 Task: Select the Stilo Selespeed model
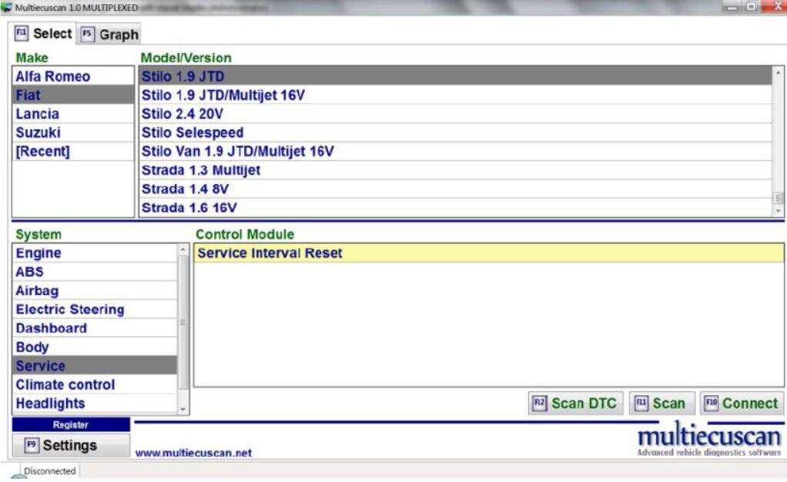click(455, 132)
